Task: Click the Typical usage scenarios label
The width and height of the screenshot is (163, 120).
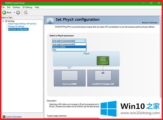Action: tap(57, 116)
